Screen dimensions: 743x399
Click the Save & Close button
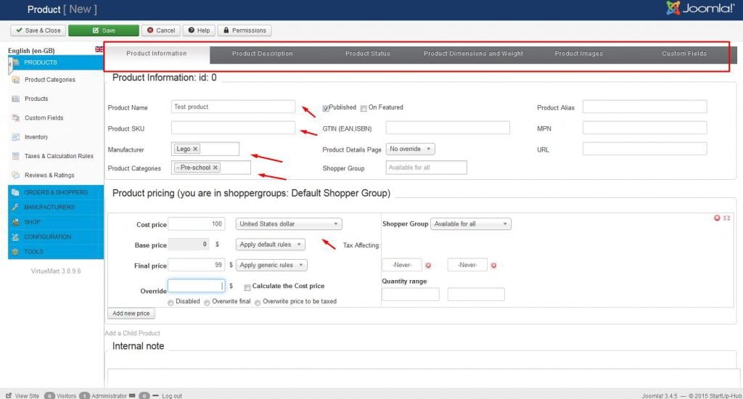[38, 30]
